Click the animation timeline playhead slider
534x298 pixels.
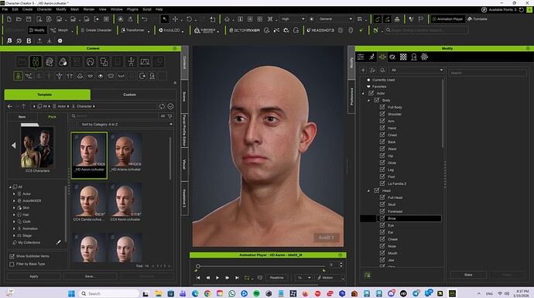pyautogui.click(x=198, y=266)
